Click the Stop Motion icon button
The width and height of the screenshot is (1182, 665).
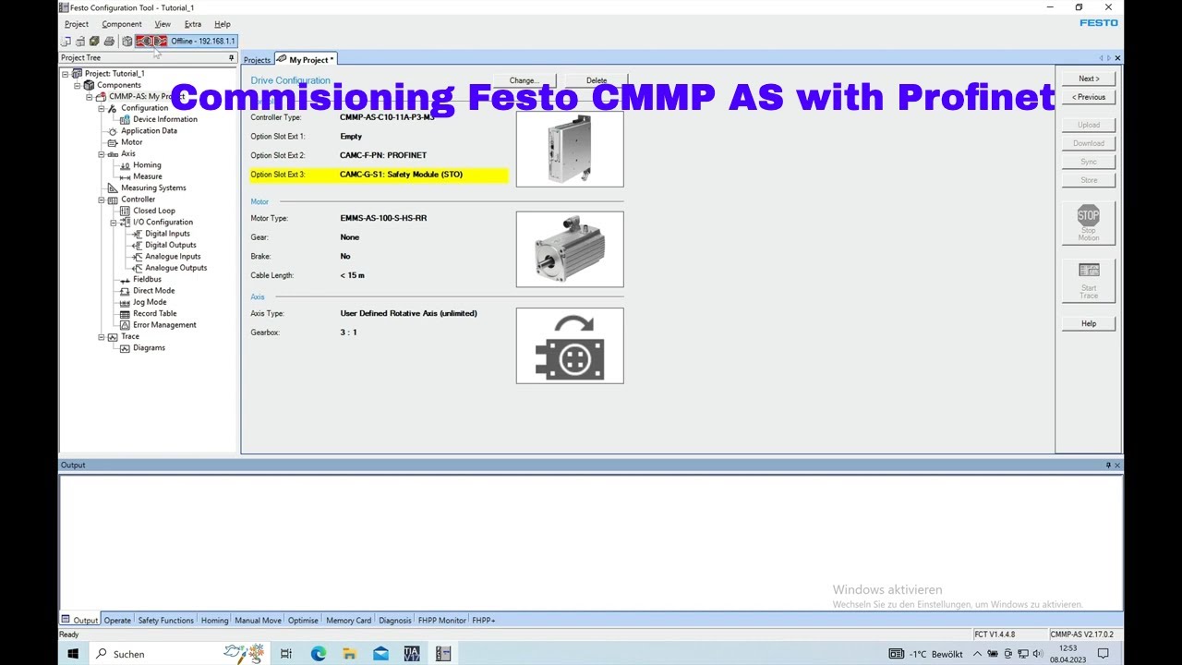(1089, 223)
